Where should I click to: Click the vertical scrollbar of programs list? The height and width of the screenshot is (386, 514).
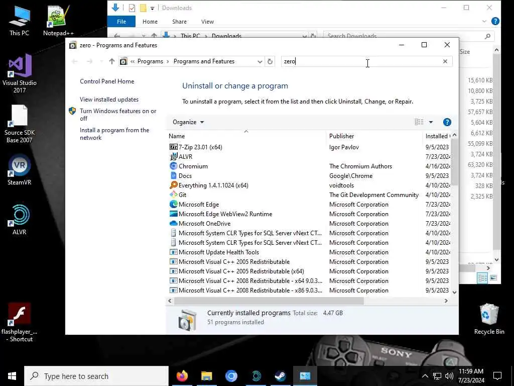[x=454, y=162]
